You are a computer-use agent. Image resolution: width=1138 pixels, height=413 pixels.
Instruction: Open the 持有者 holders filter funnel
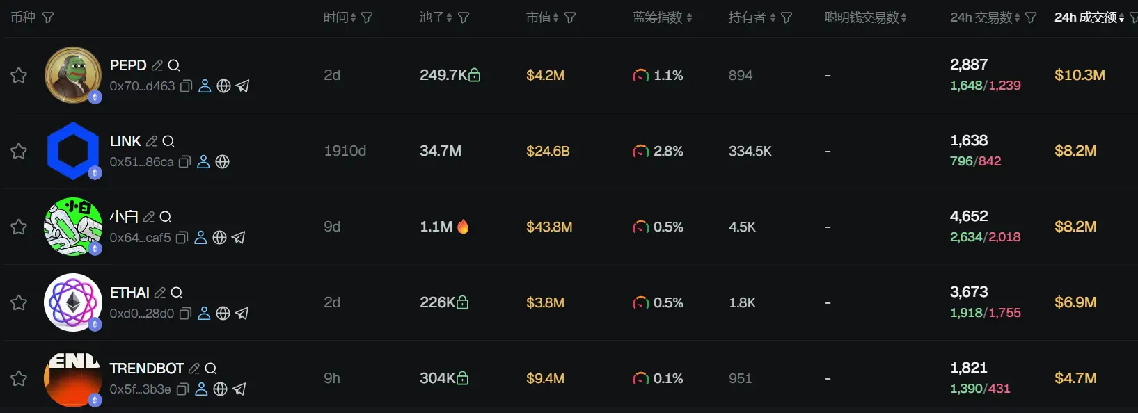click(x=787, y=17)
